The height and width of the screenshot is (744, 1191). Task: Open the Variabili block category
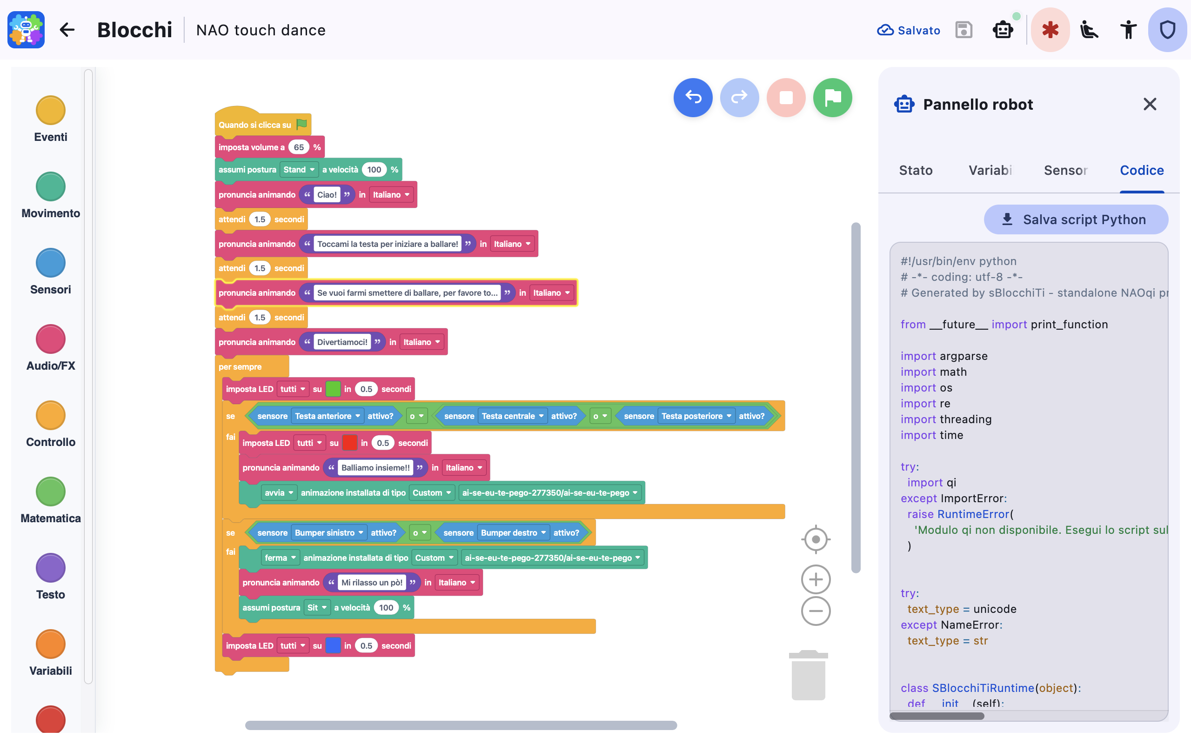(50, 653)
